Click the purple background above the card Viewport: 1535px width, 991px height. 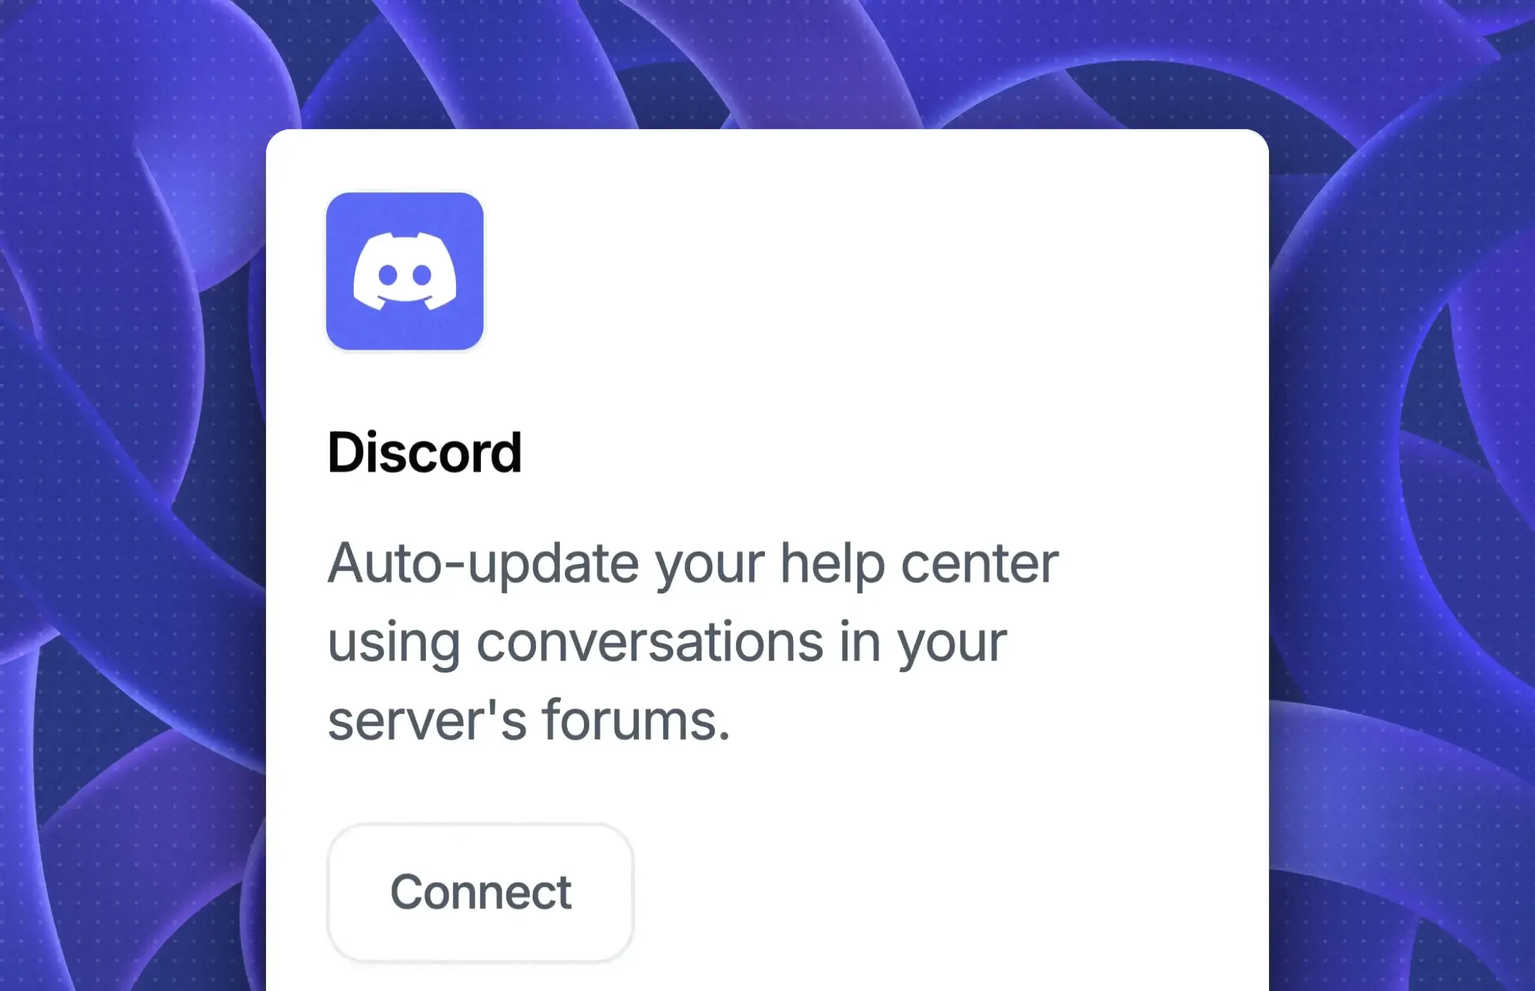point(767,63)
